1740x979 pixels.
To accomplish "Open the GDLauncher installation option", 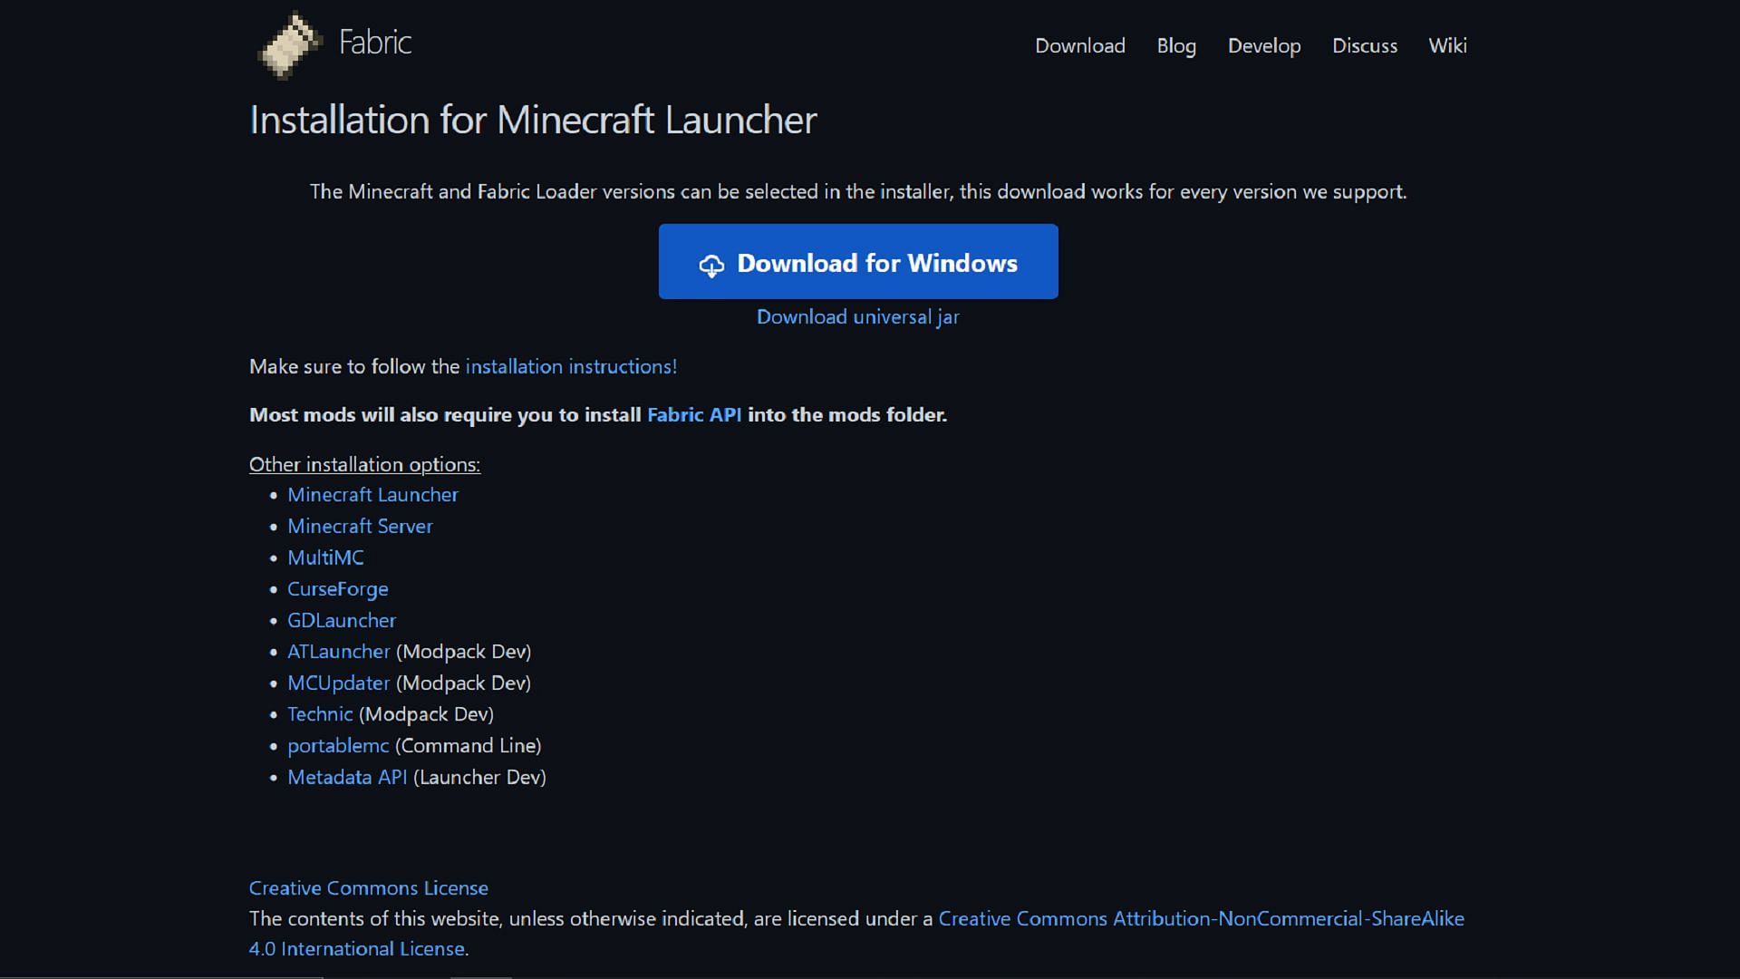I will pyautogui.click(x=342, y=620).
